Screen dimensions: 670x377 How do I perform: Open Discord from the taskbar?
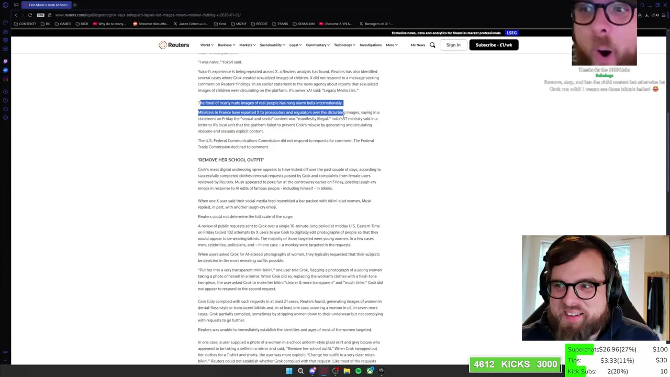pos(312,371)
